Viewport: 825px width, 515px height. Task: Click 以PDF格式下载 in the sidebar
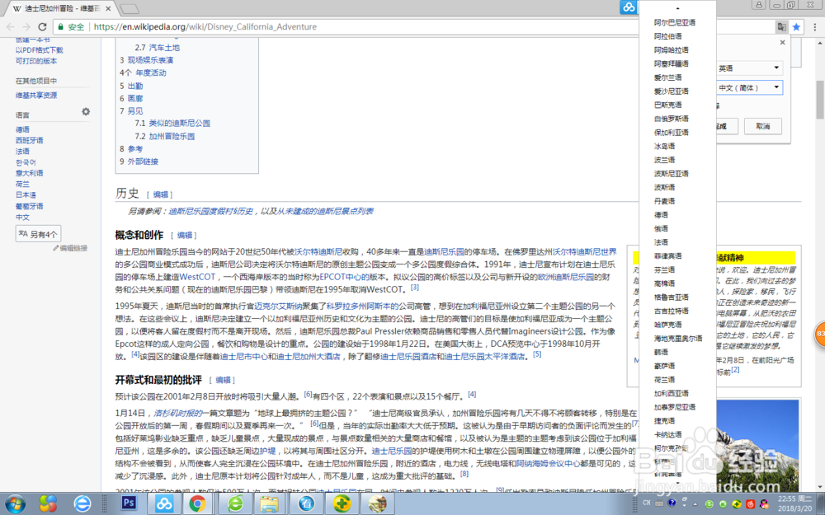pyautogui.click(x=39, y=50)
